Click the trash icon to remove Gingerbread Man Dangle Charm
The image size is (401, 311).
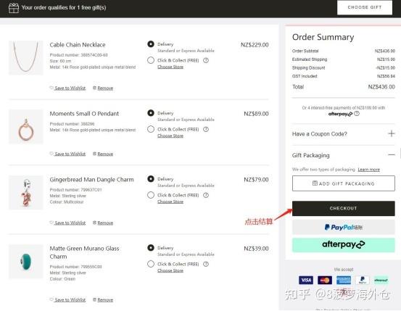coord(94,223)
